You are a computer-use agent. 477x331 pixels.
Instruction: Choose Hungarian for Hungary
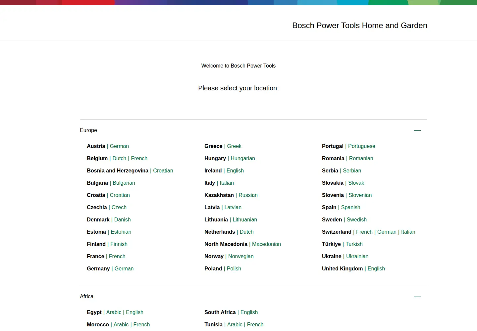243,159
